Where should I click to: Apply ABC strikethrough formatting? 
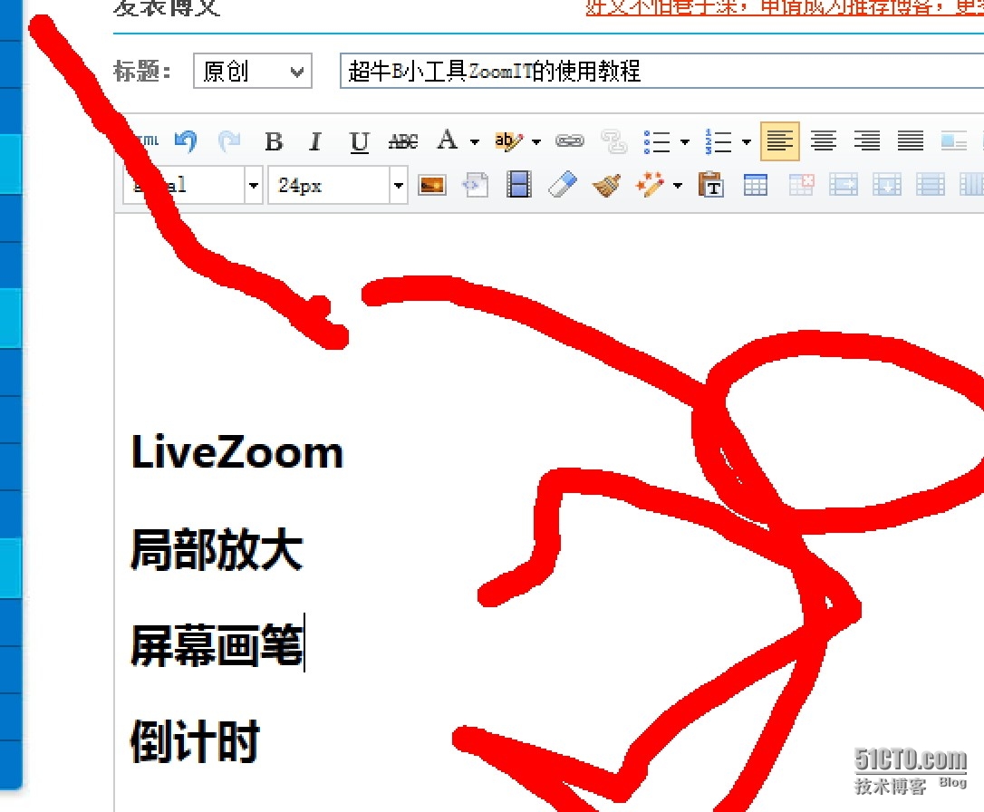[403, 141]
